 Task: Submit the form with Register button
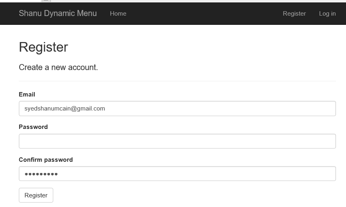pos(36,195)
